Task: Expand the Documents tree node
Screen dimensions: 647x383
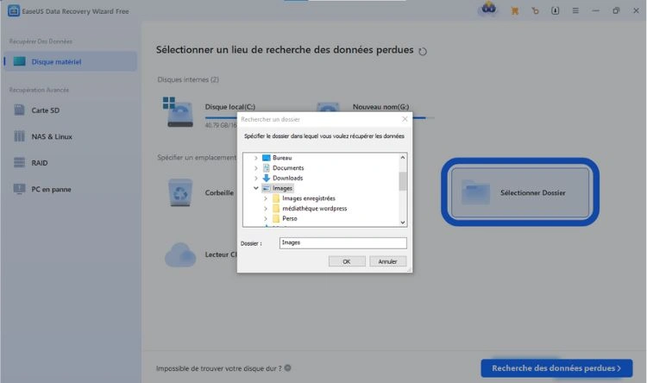Action: pos(256,168)
